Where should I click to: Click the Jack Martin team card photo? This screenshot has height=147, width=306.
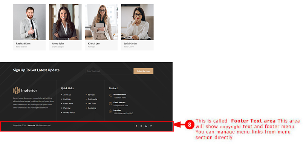tap(138, 22)
